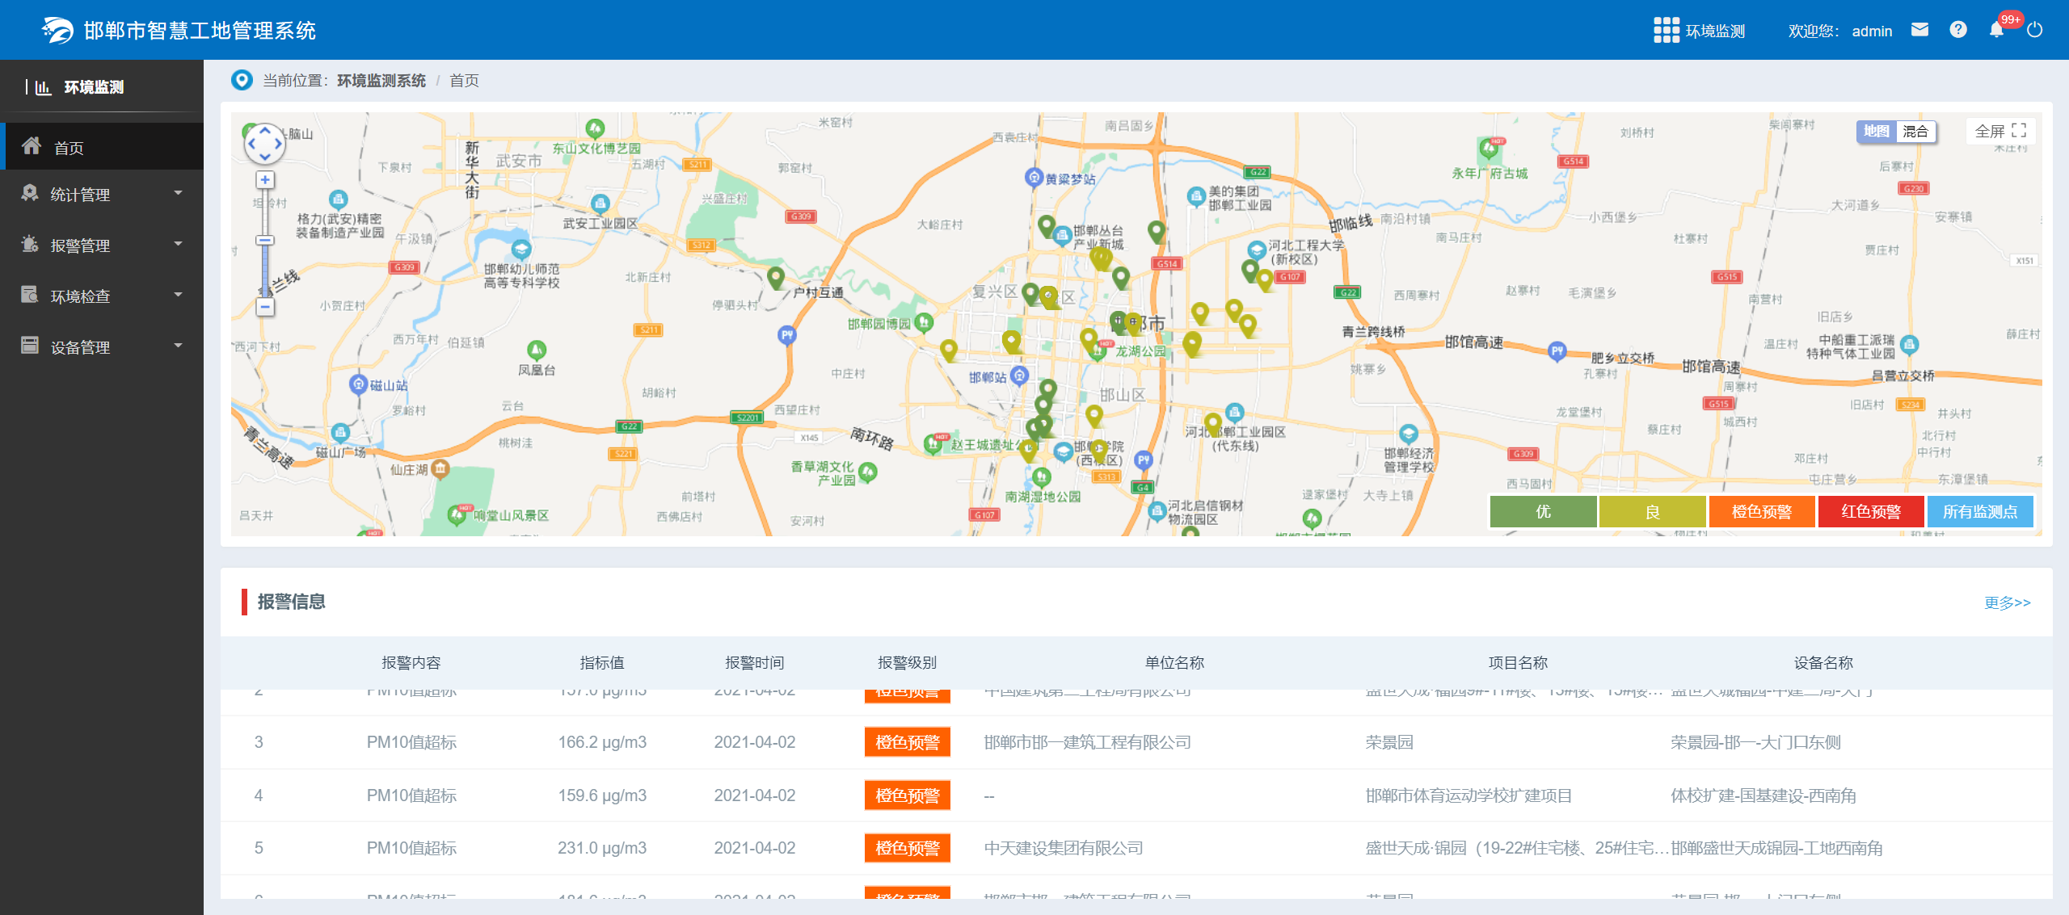Filter map by 优 green legend

click(1543, 511)
